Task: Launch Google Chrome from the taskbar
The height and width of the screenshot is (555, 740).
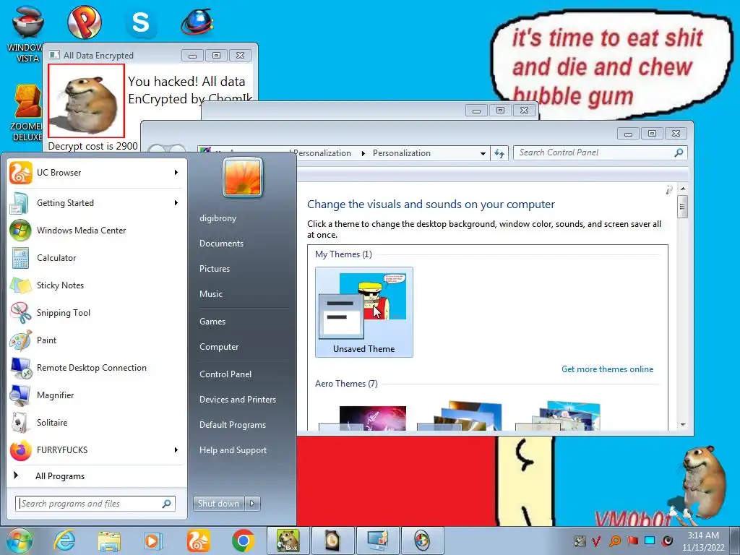Action: (x=243, y=541)
